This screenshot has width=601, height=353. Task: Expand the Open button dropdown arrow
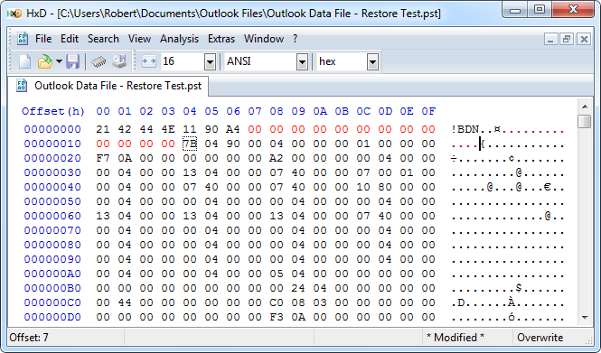(59, 61)
